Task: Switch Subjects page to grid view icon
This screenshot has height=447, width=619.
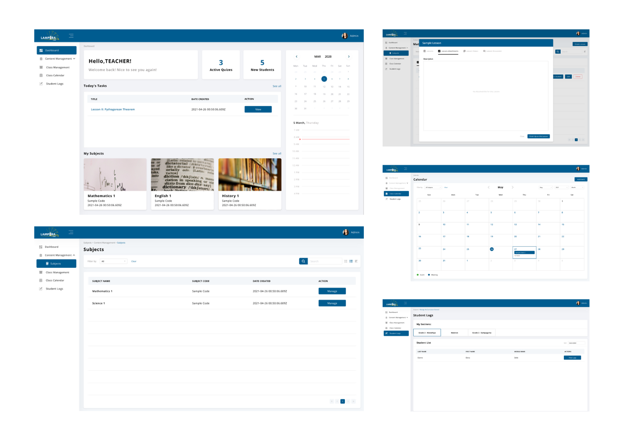Action: (x=345, y=261)
